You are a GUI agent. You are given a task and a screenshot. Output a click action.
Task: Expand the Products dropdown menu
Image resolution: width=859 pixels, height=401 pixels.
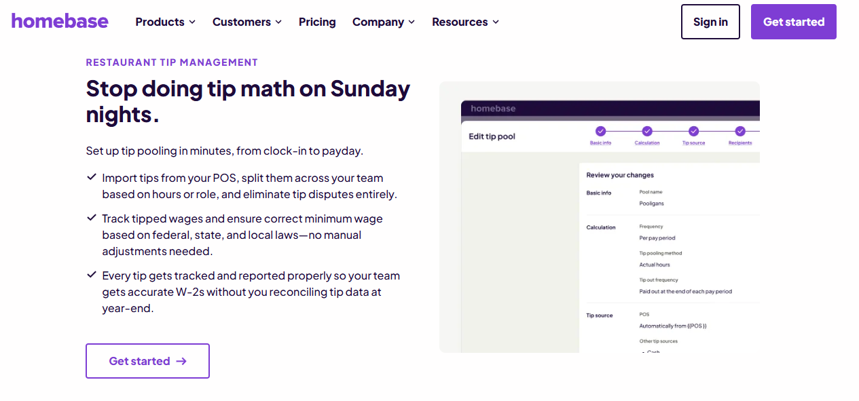pyautogui.click(x=166, y=22)
